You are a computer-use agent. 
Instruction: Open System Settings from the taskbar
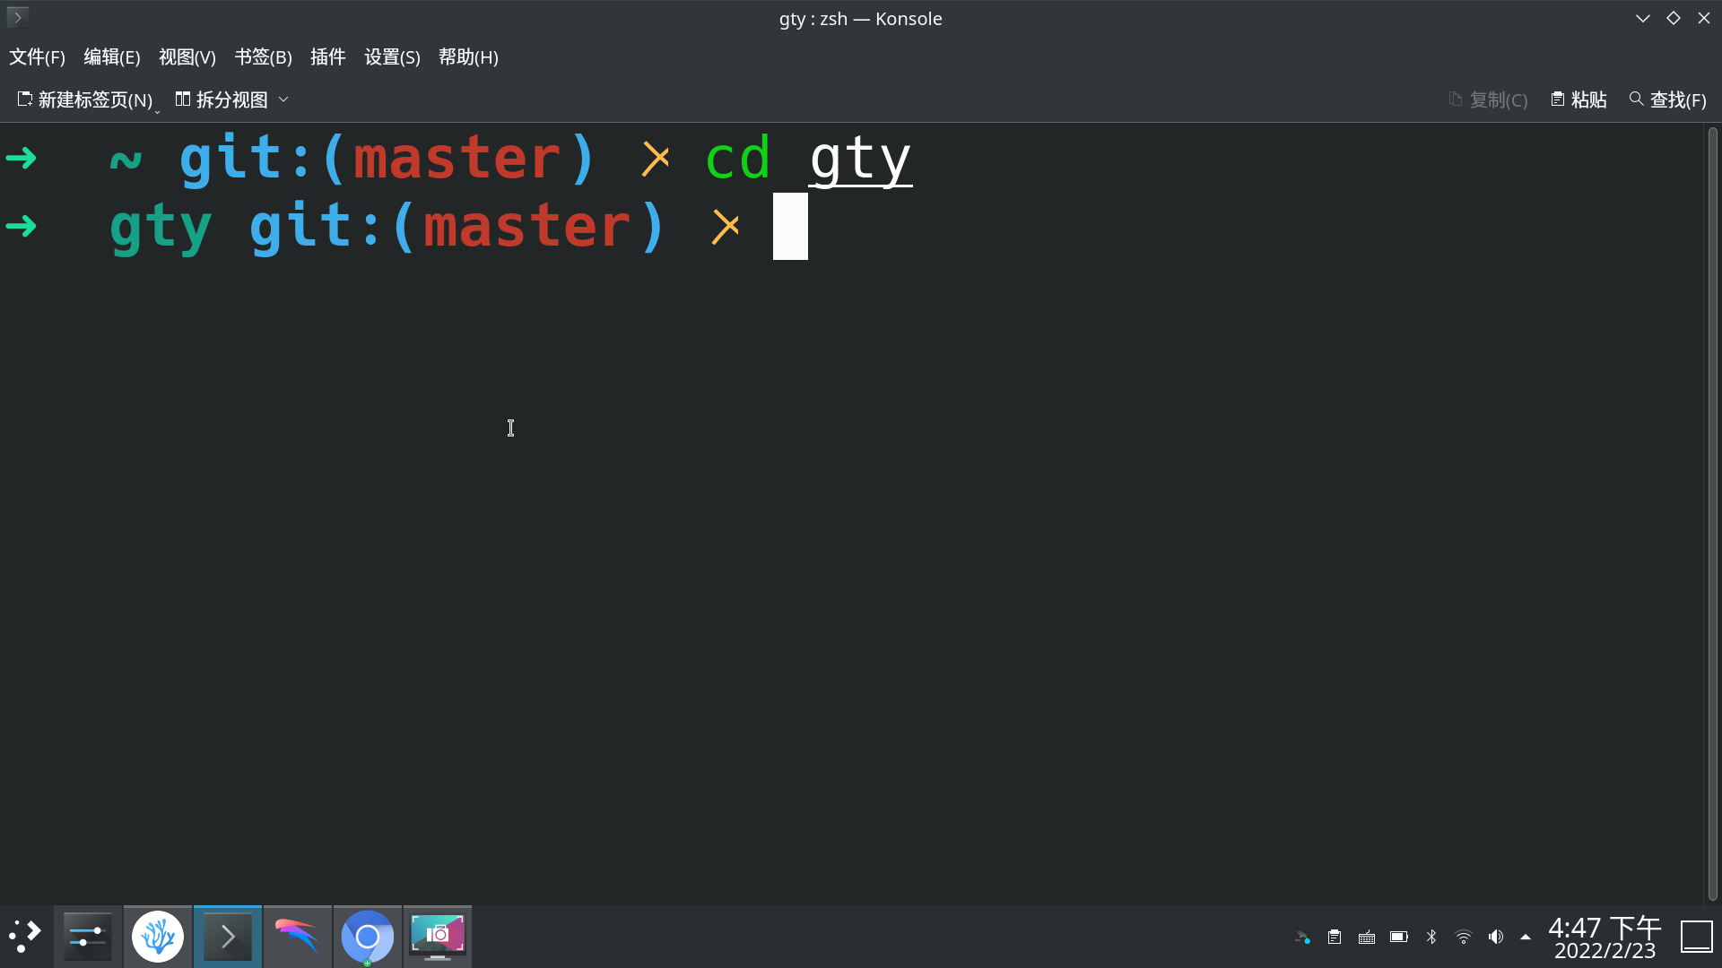point(88,937)
